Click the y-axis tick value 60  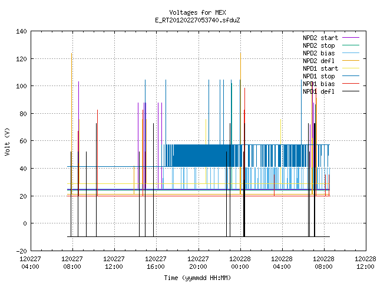[23, 141]
